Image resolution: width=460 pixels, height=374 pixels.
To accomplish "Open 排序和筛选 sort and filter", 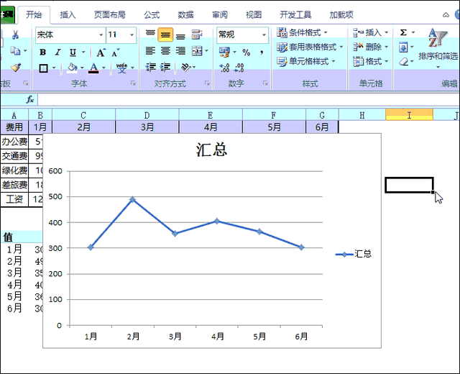I will point(438,48).
